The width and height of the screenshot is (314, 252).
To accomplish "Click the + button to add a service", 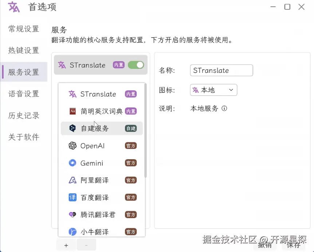I will click(x=66, y=245).
